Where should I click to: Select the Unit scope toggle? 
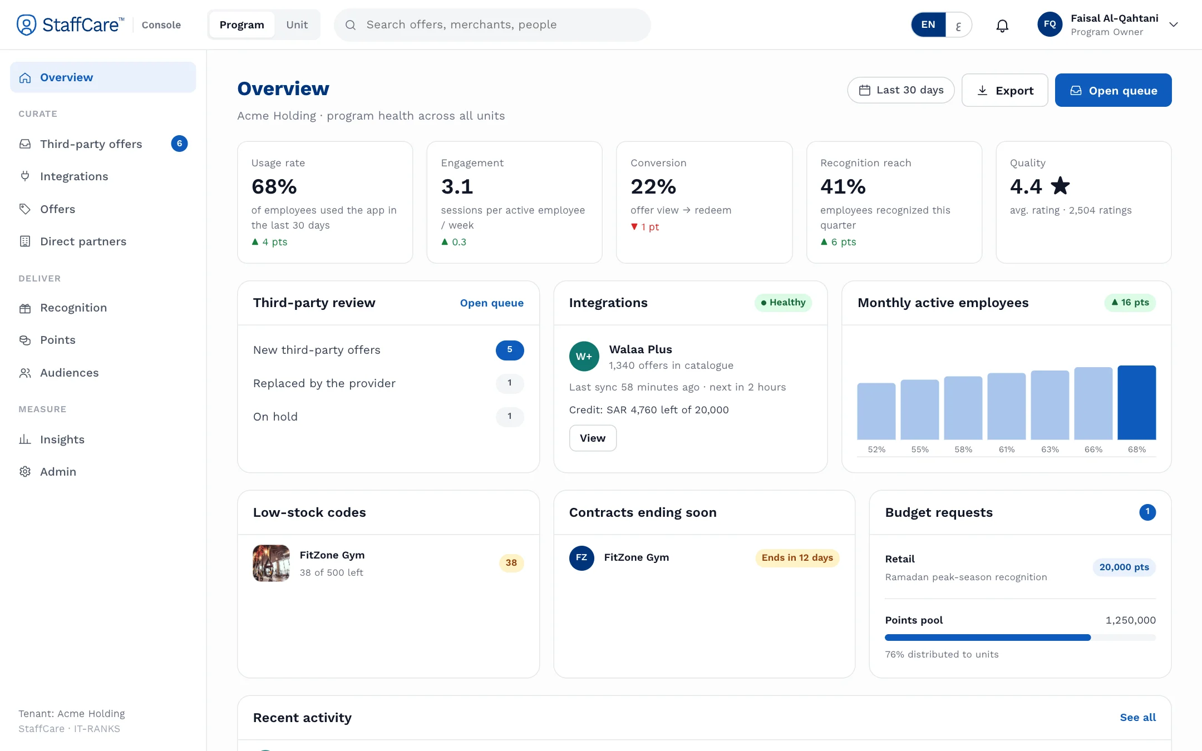coord(297,25)
